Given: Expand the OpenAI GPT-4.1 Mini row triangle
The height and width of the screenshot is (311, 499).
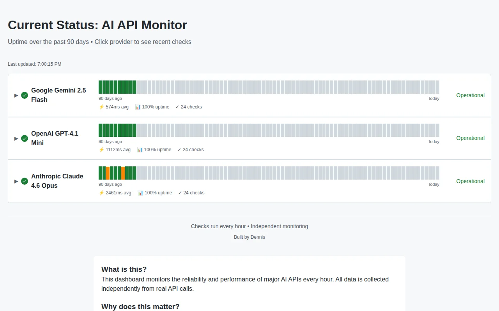Looking at the screenshot, I should click(16, 138).
